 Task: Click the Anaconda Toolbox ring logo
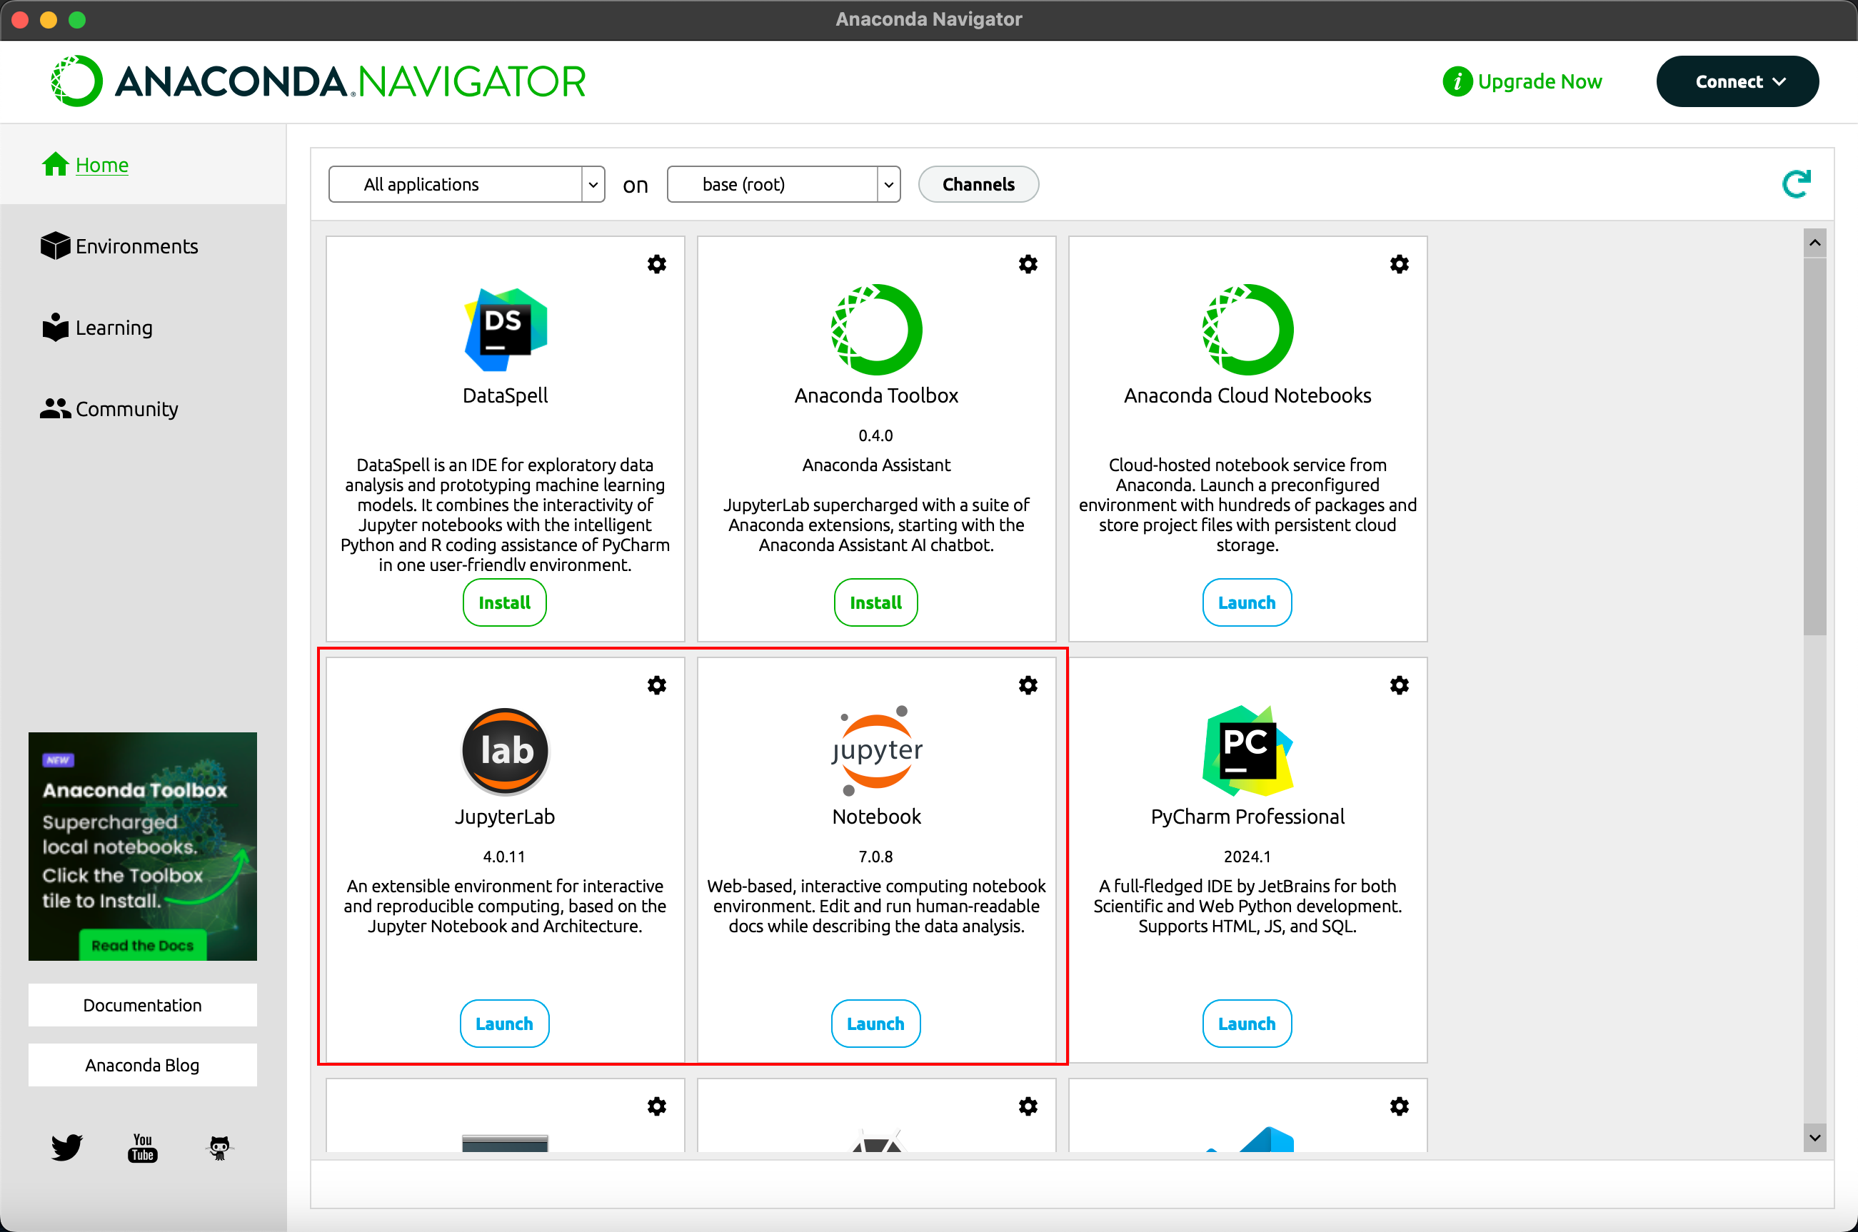[x=876, y=329]
